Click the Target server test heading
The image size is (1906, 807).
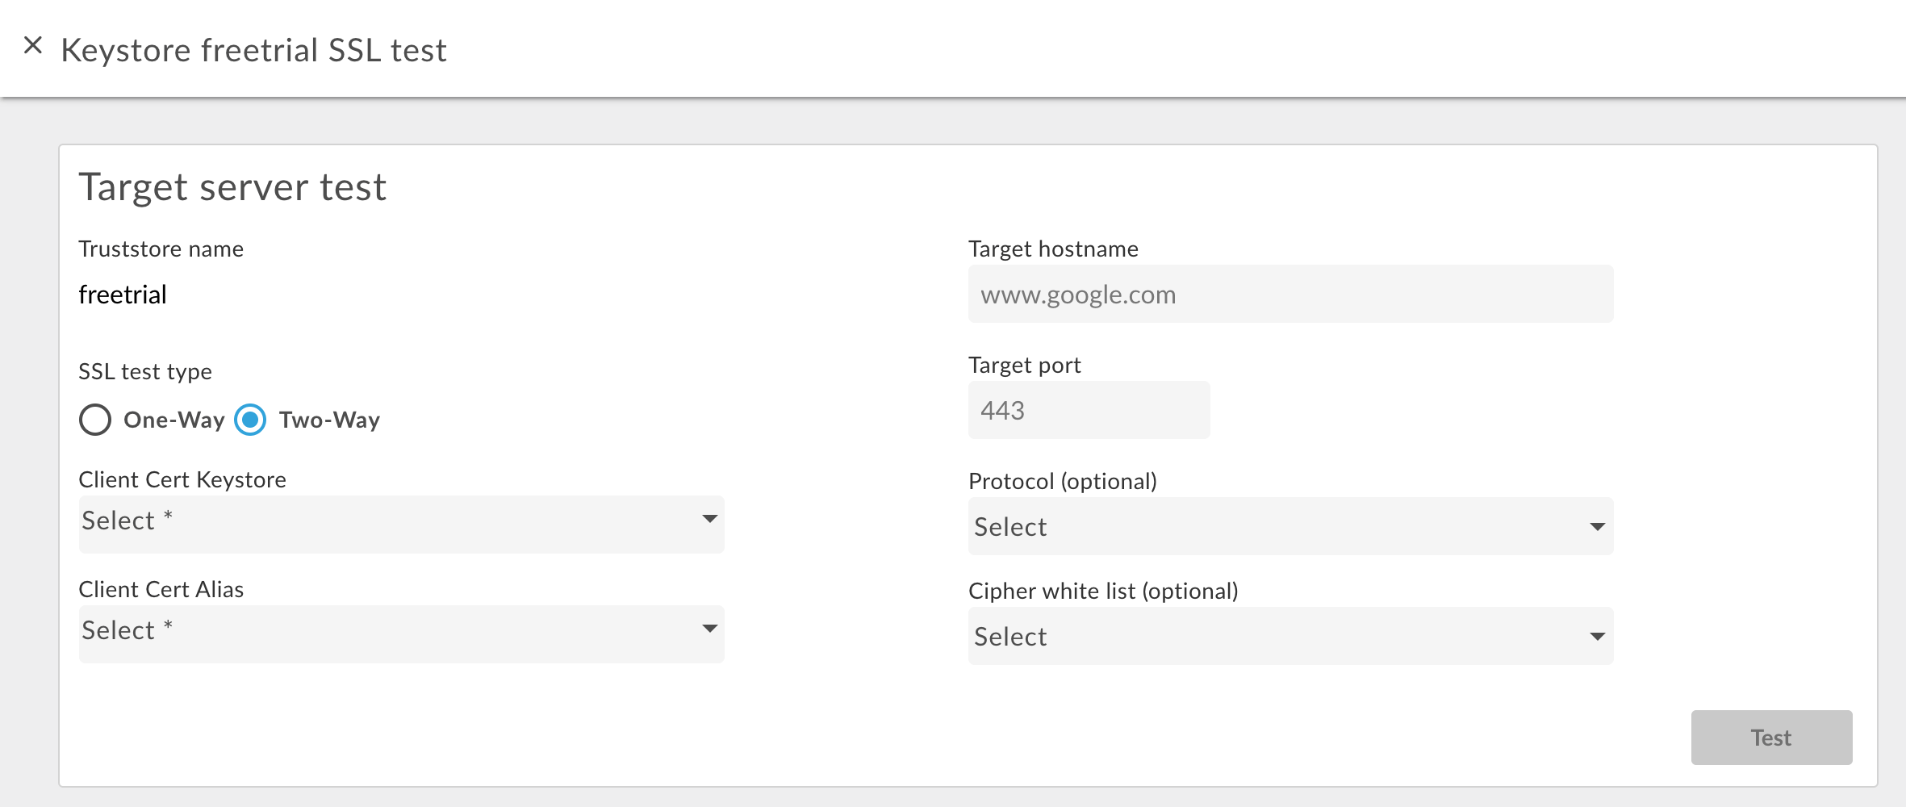(232, 186)
